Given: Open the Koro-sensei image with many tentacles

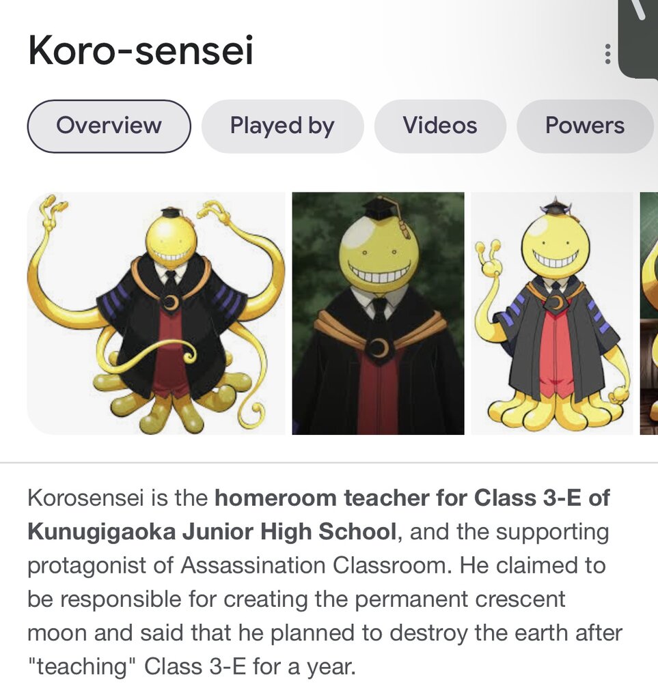Looking at the screenshot, I should [156, 313].
